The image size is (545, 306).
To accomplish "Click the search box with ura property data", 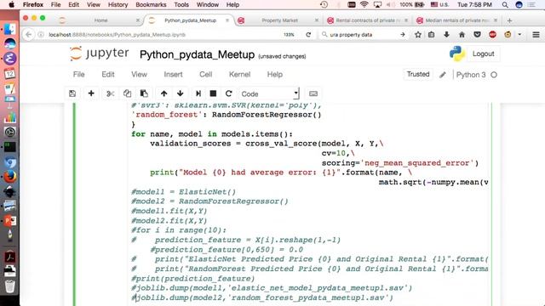I will (x=361, y=35).
